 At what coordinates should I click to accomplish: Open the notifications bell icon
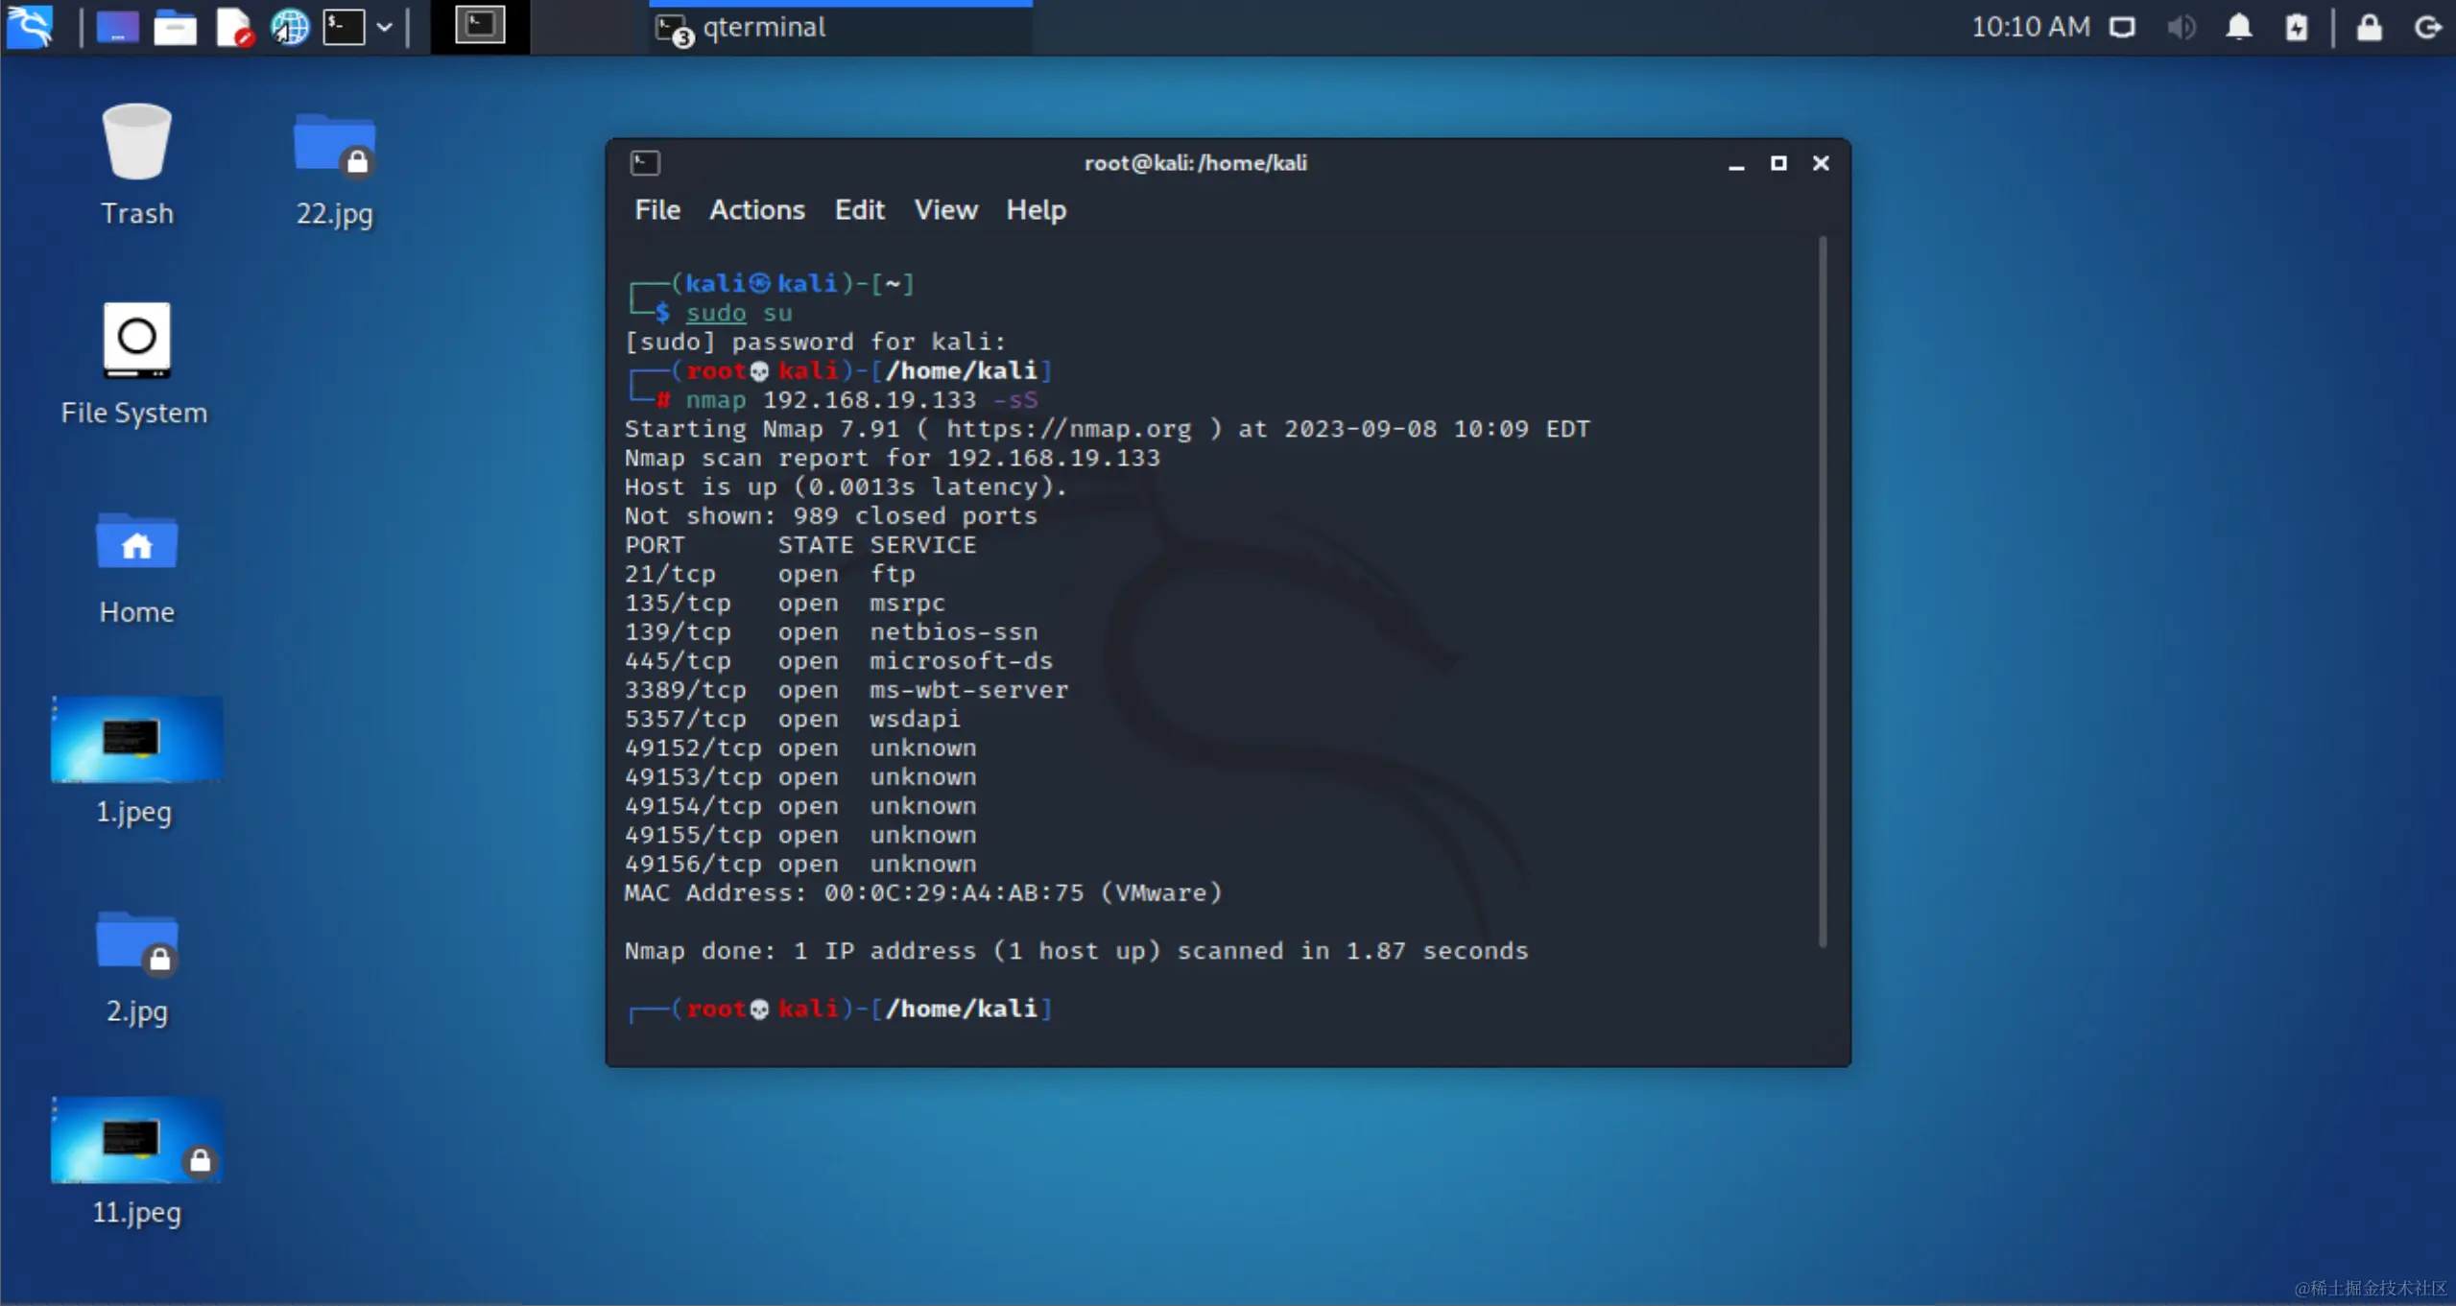point(2239,27)
